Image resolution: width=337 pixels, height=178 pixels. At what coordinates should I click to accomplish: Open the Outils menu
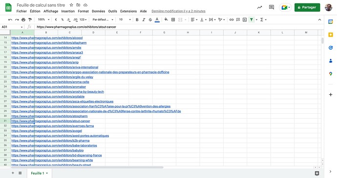coord(113,11)
